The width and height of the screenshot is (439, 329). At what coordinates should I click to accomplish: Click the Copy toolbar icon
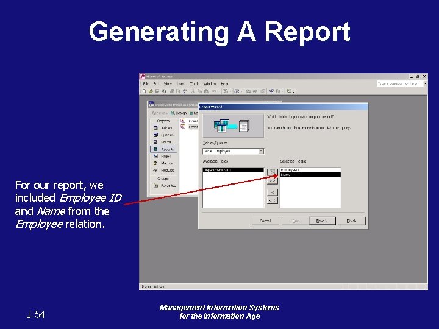(199, 91)
